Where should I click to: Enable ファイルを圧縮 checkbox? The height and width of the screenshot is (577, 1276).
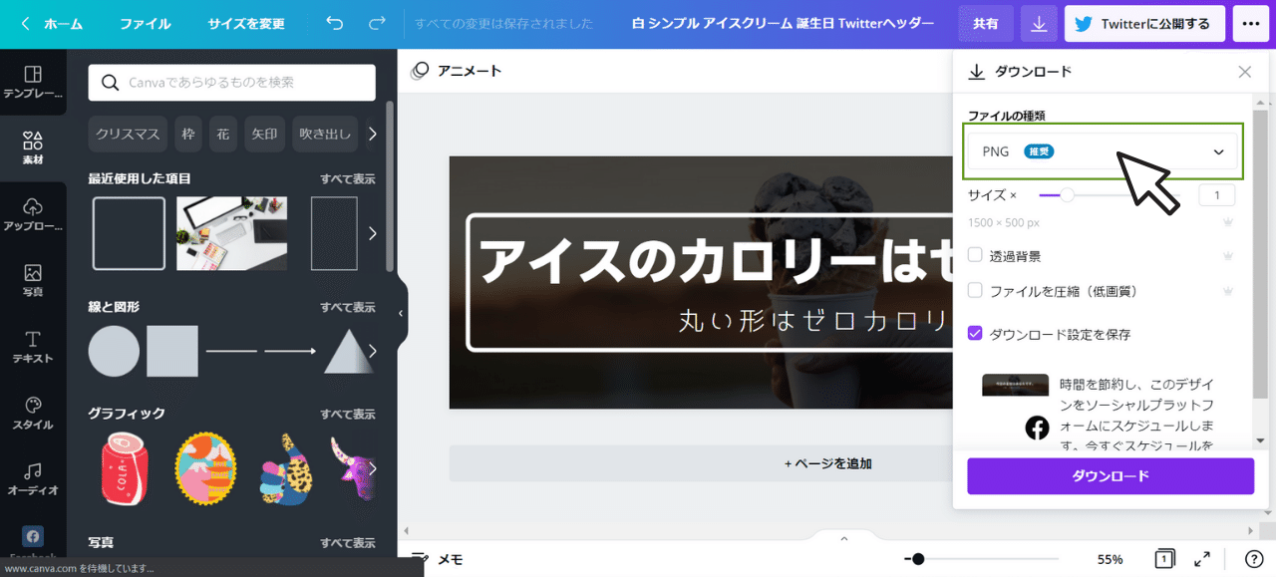pyautogui.click(x=976, y=291)
